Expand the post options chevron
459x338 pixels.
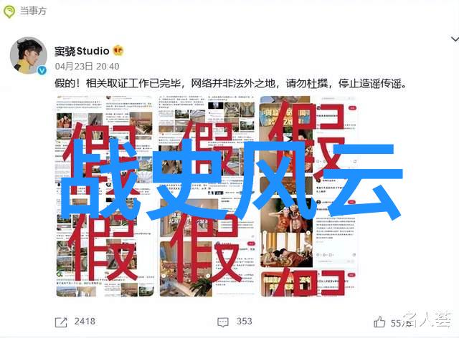tap(455, 39)
